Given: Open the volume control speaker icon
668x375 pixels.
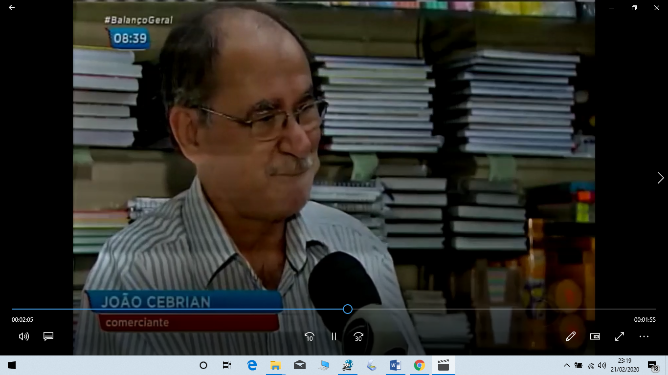Looking at the screenshot, I should point(23,336).
